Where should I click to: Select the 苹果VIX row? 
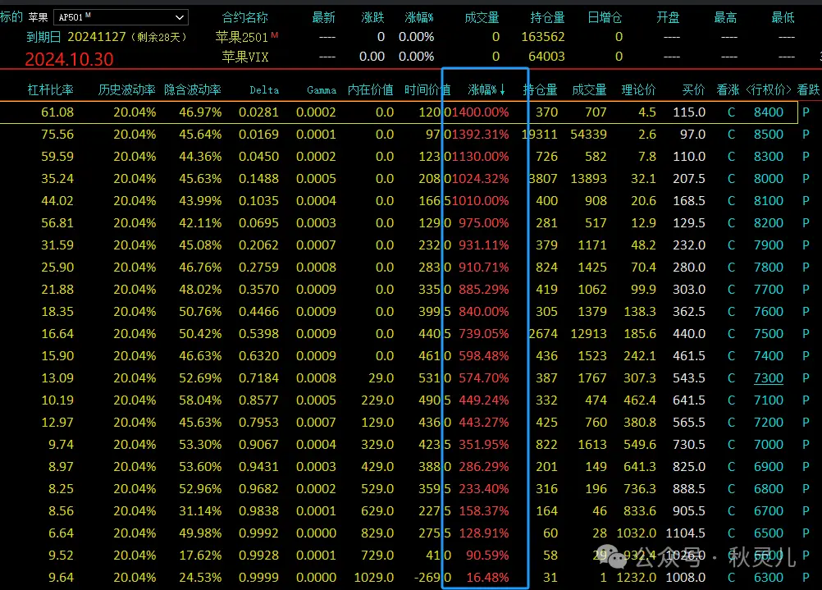point(246,57)
